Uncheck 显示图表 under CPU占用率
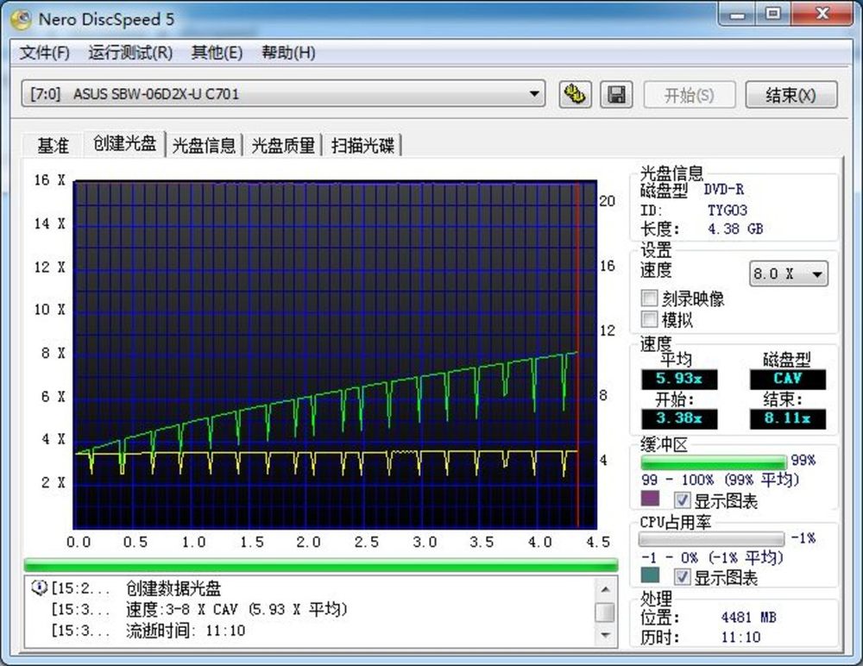The image size is (863, 666). point(682,577)
